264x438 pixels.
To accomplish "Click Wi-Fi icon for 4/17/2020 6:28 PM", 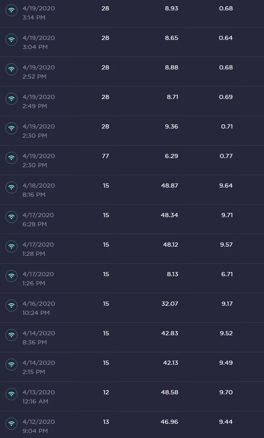I will 12,217.
